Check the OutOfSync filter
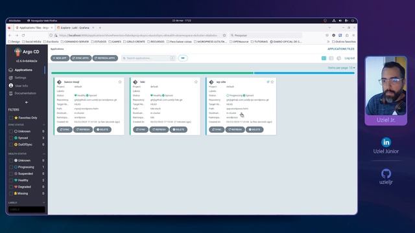Image resolution: width=415 pixels, height=233 pixels. click(11, 144)
